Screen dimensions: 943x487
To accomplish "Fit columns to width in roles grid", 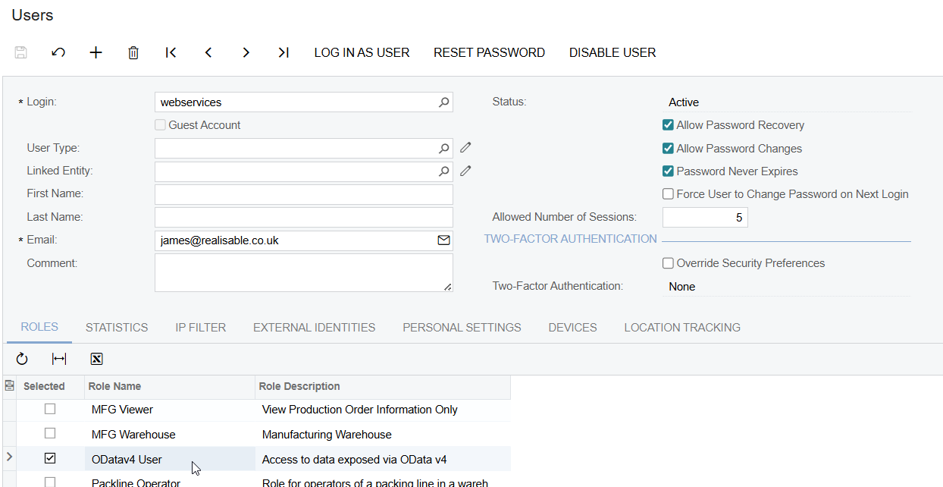I will (x=59, y=359).
